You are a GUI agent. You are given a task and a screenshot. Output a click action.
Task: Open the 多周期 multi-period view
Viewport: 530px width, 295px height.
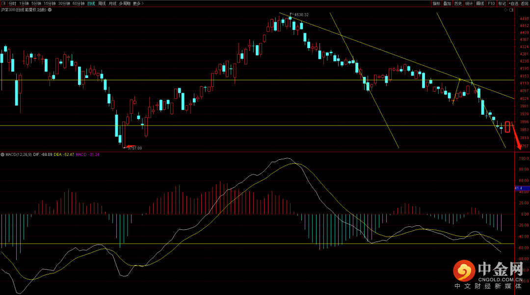point(125,3)
